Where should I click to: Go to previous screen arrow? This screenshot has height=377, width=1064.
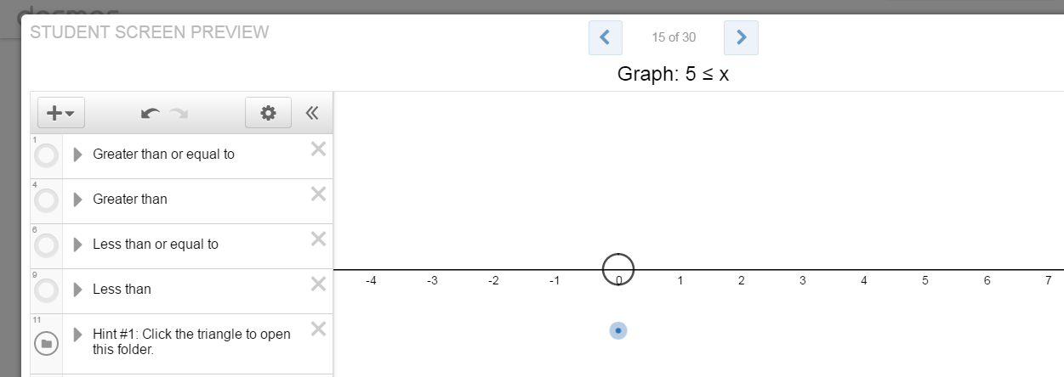[x=605, y=37]
